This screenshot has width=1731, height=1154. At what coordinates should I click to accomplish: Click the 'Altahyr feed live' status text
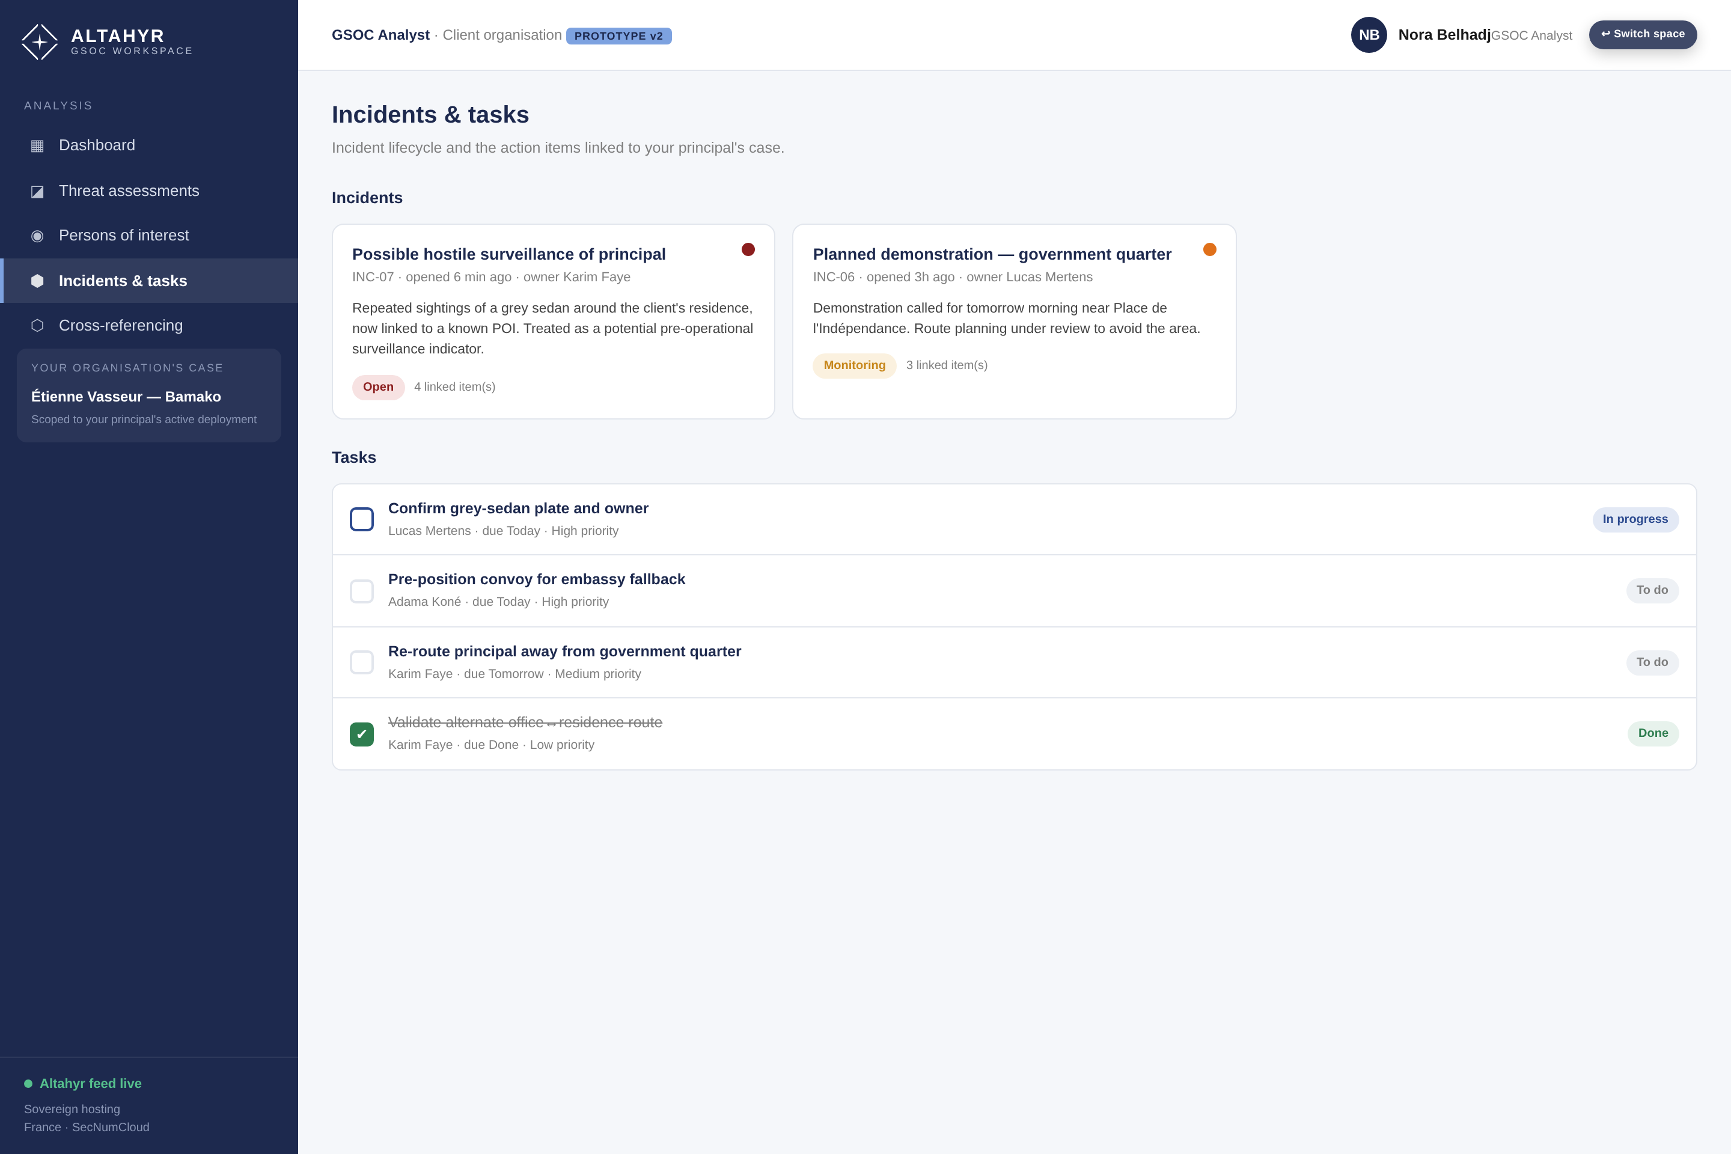(91, 1083)
